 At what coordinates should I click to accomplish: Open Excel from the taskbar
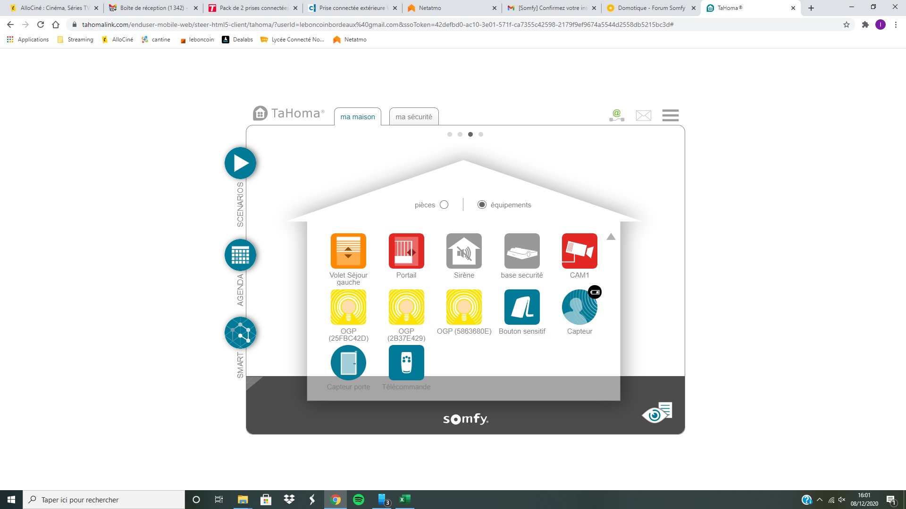404,500
